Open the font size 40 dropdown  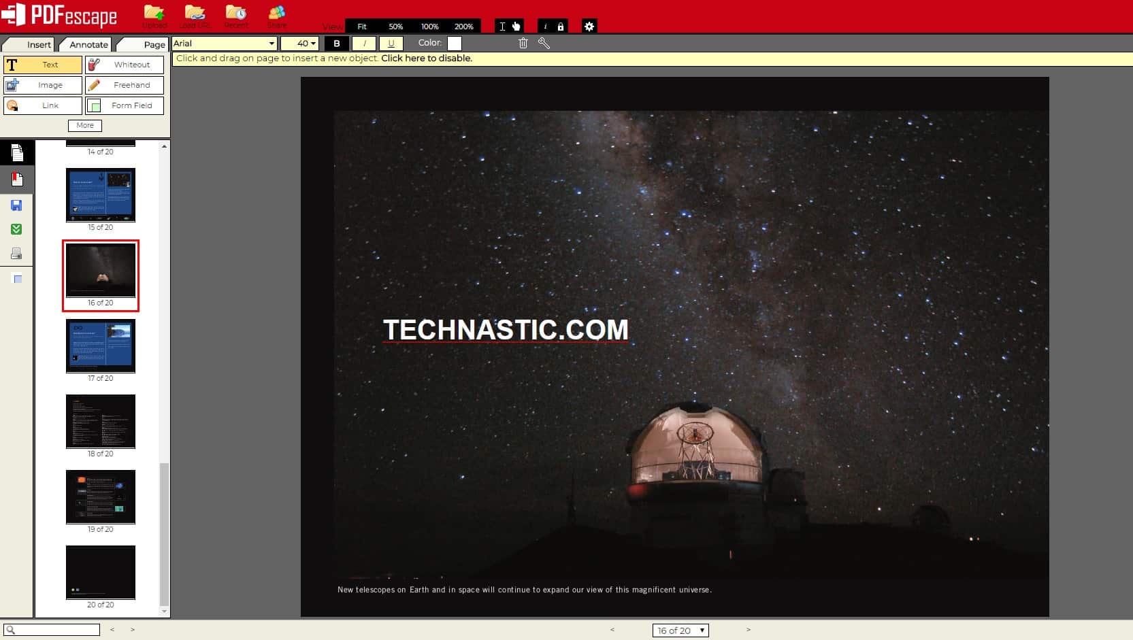[299, 43]
